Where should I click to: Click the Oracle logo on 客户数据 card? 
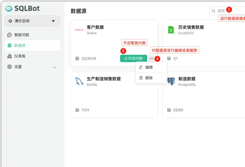pyautogui.click(x=79, y=30)
